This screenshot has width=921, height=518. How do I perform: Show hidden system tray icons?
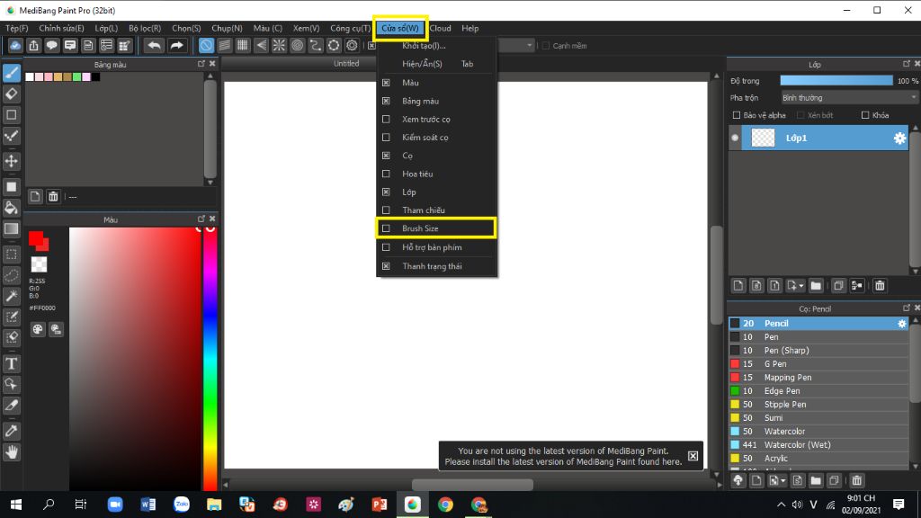pos(781,505)
